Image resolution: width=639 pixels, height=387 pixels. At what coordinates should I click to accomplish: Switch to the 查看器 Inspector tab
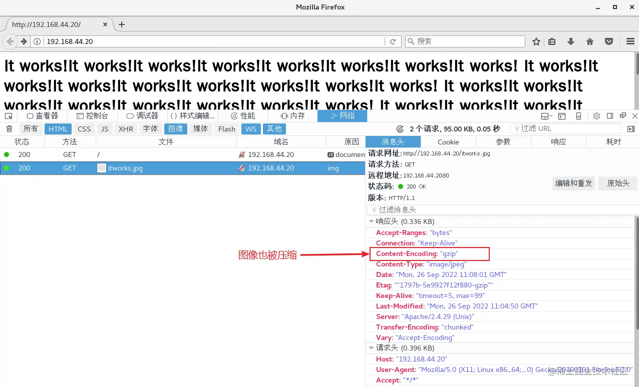pos(43,115)
